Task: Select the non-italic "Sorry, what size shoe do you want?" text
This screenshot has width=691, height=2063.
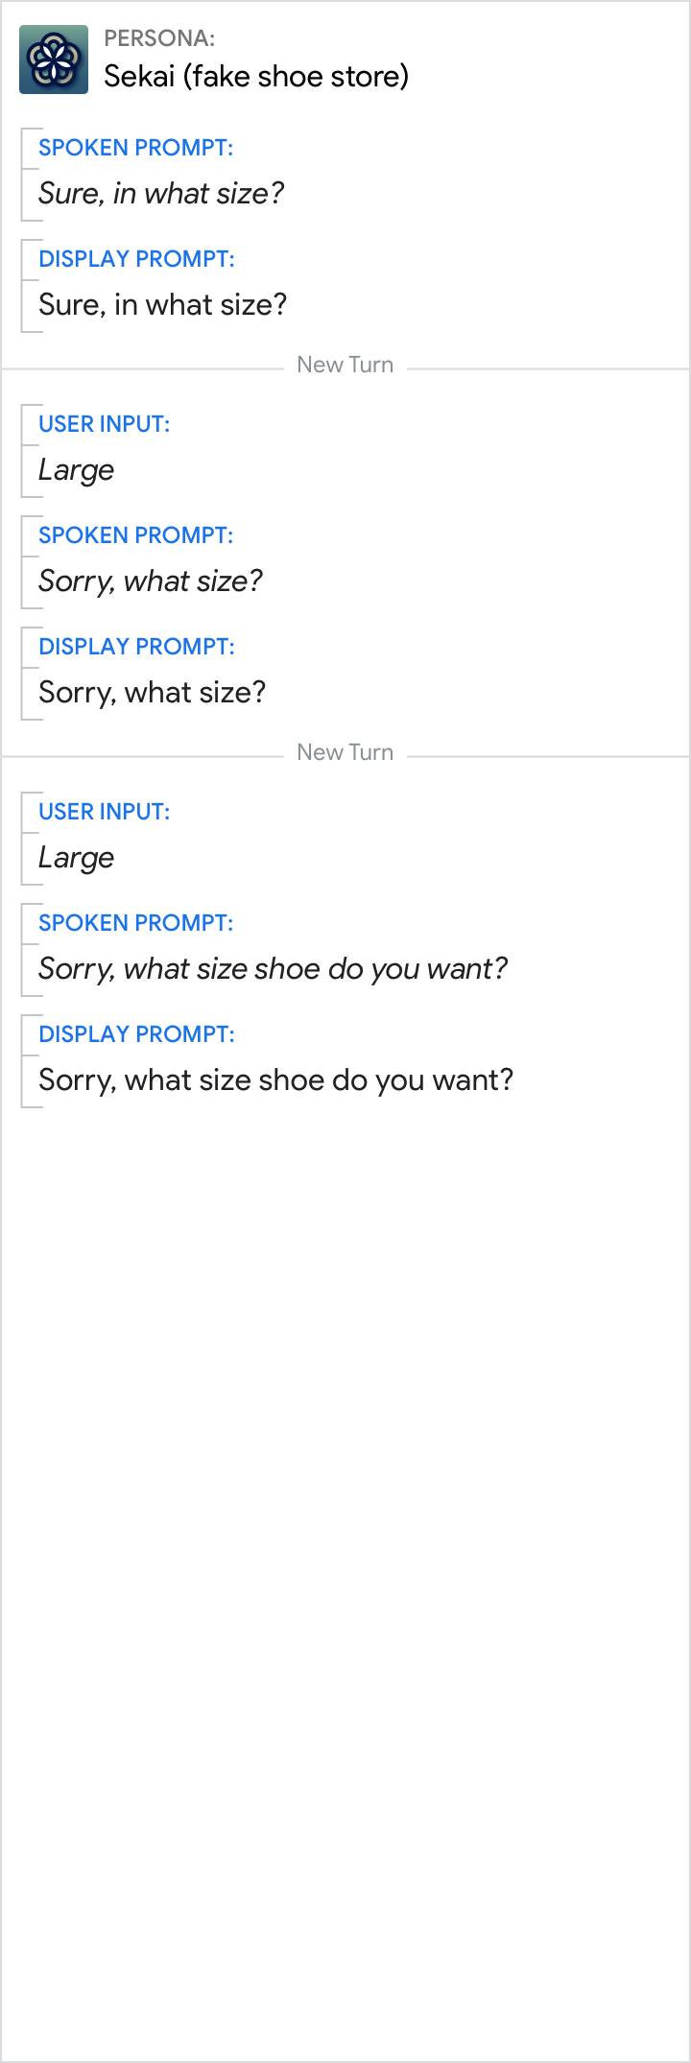Action: [x=276, y=1080]
